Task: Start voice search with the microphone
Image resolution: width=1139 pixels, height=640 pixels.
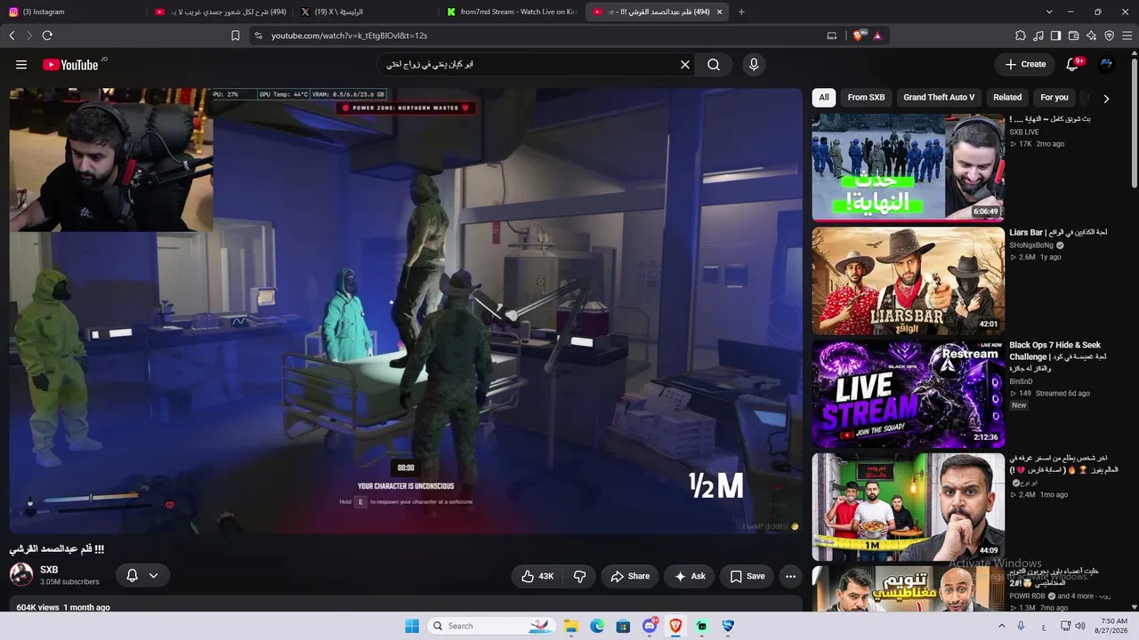Action: tap(754, 64)
